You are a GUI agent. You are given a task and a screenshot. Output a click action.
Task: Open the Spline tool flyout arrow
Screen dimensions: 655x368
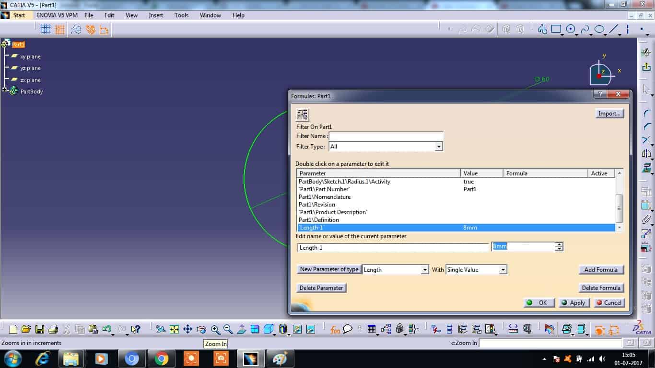coord(591,34)
